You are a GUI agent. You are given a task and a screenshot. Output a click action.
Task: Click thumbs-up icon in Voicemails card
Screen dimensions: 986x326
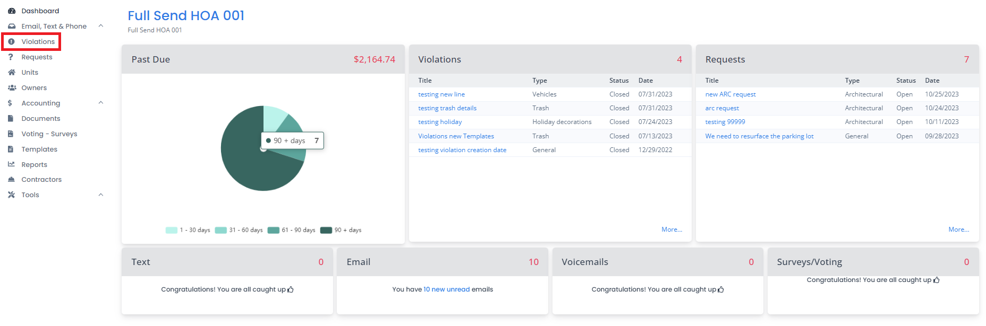pos(721,289)
